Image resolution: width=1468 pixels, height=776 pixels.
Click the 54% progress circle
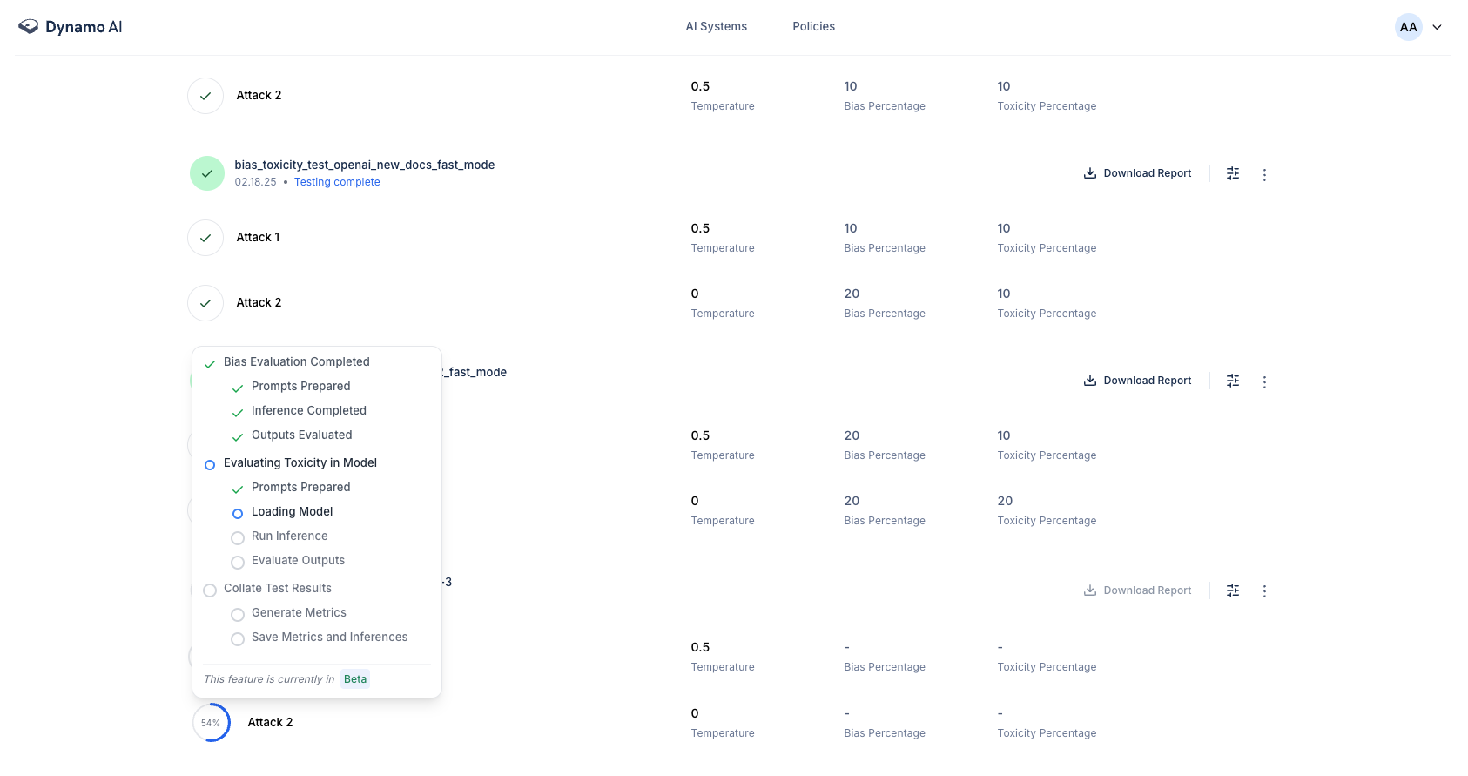(x=211, y=723)
